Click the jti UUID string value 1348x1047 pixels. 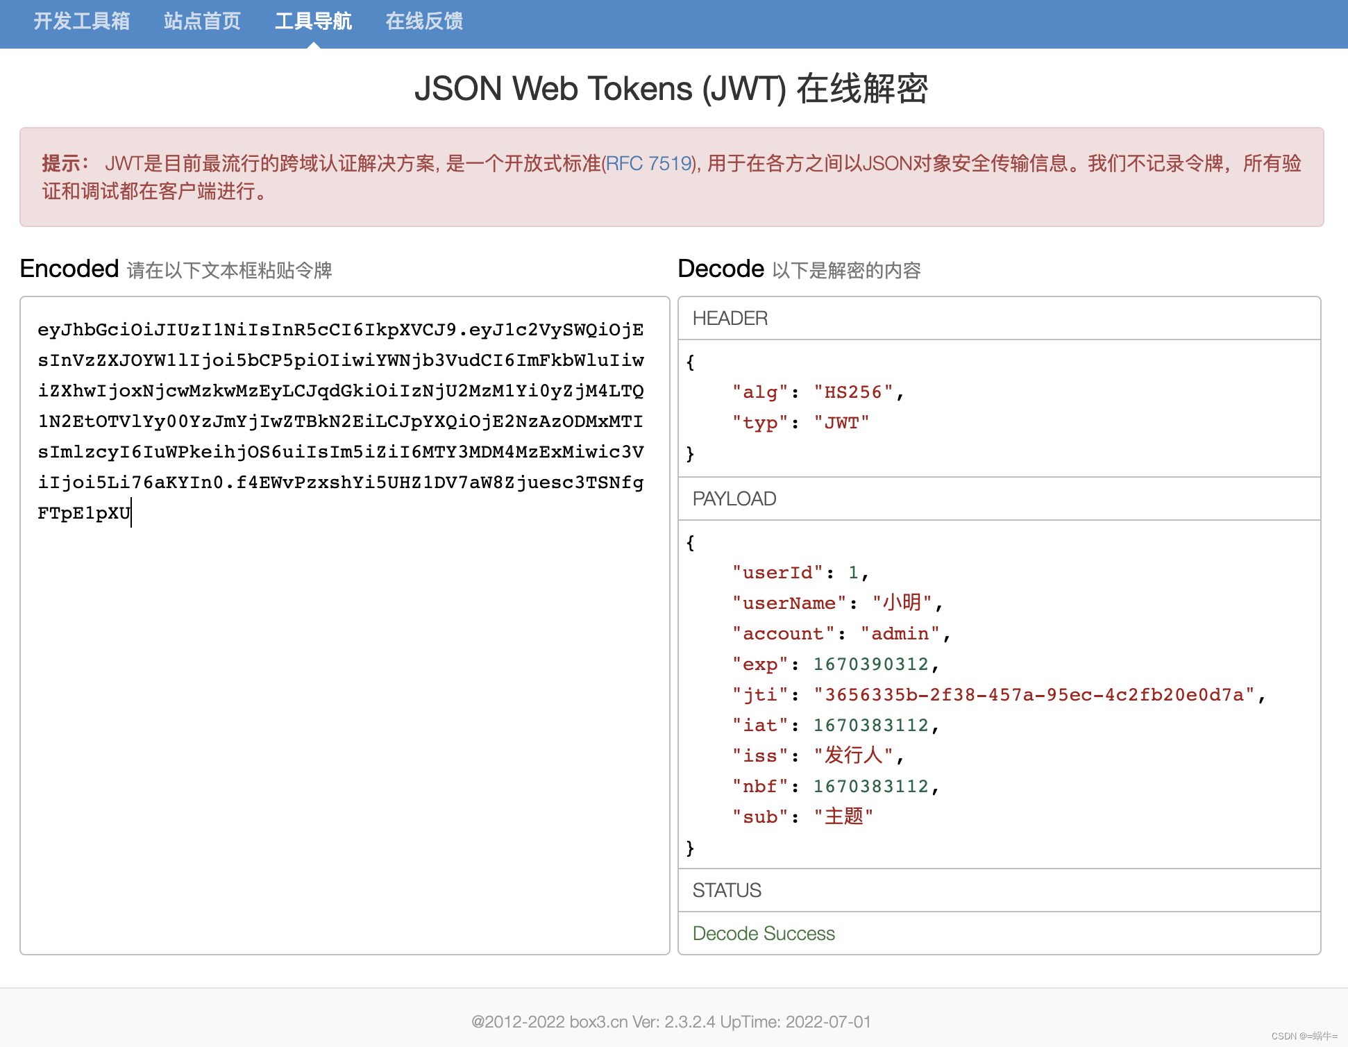coord(1034,695)
